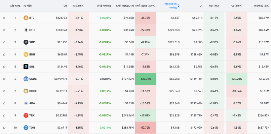Click the Bitcoin BTC coin icon
The width and height of the screenshot is (271, 134).
[x=26, y=18]
